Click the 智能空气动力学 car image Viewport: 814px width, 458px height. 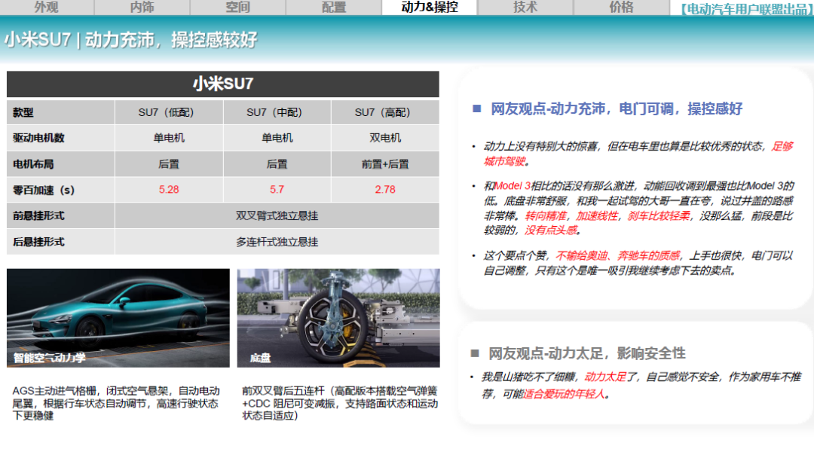(x=118, y=318)
